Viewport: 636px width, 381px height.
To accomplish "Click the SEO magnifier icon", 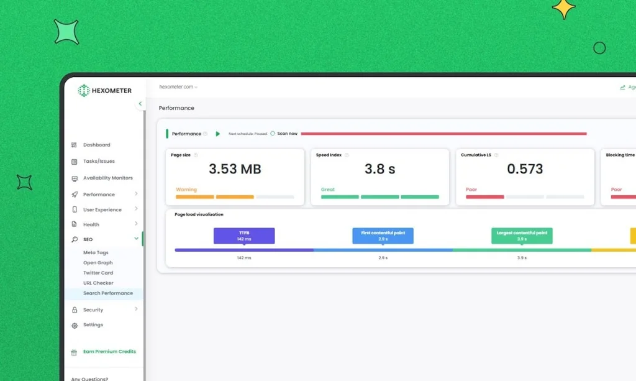I will pyautogui.click(x=75, y=239).
